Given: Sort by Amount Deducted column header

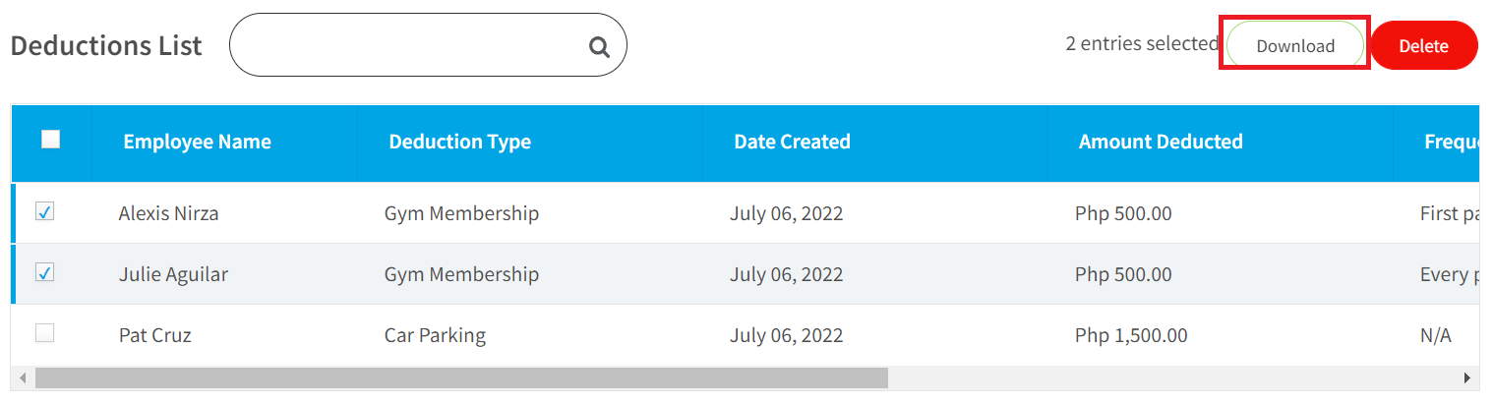Looking at the screenshot, I should 1161,142.
